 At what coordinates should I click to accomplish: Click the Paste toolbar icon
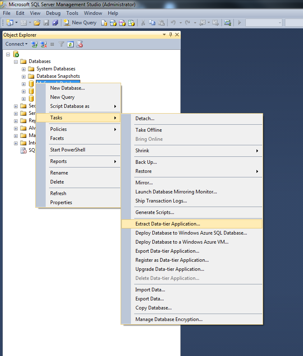point(161,23)
